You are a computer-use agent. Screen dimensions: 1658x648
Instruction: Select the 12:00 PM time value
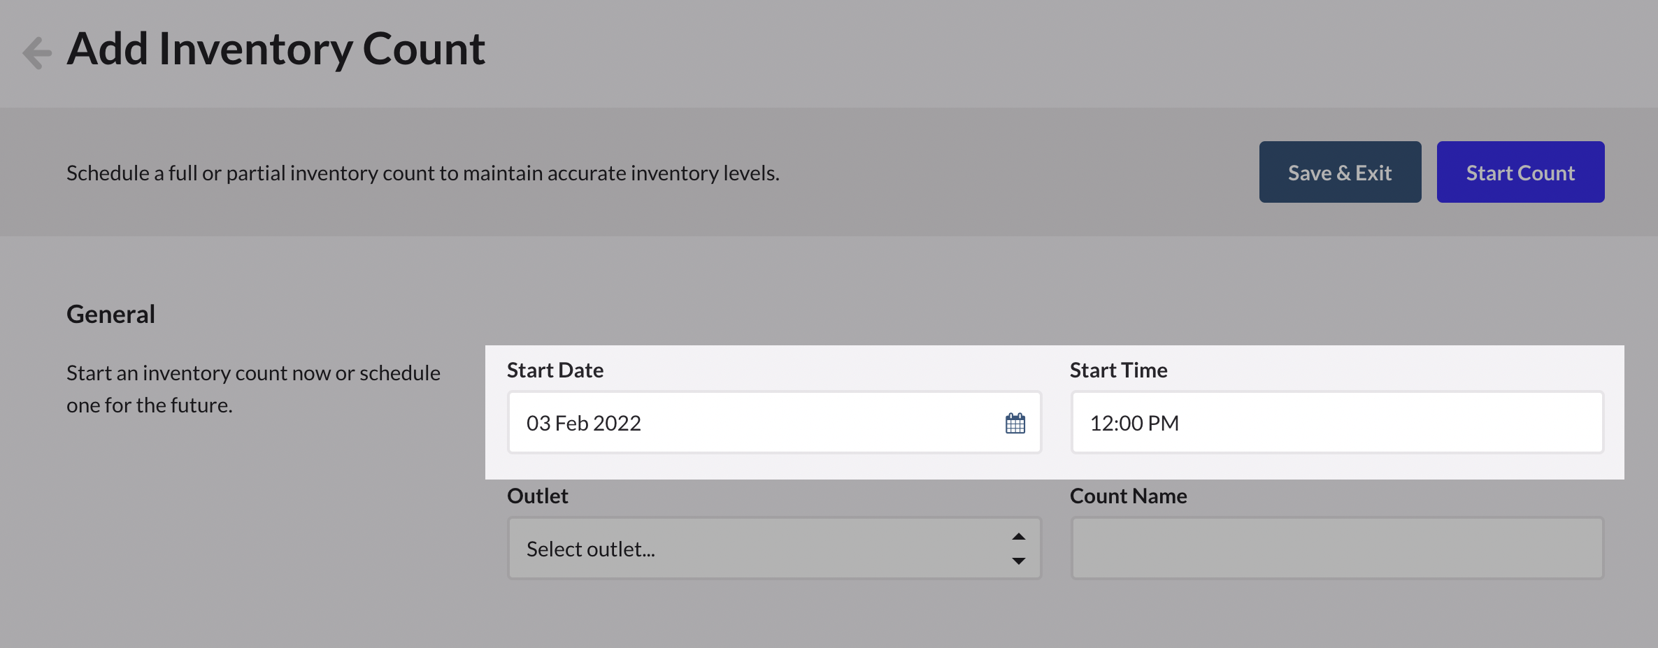point(1134,422)
